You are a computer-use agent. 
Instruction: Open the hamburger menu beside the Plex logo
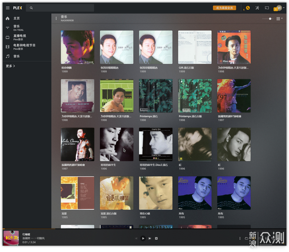(x=7, y=8)
